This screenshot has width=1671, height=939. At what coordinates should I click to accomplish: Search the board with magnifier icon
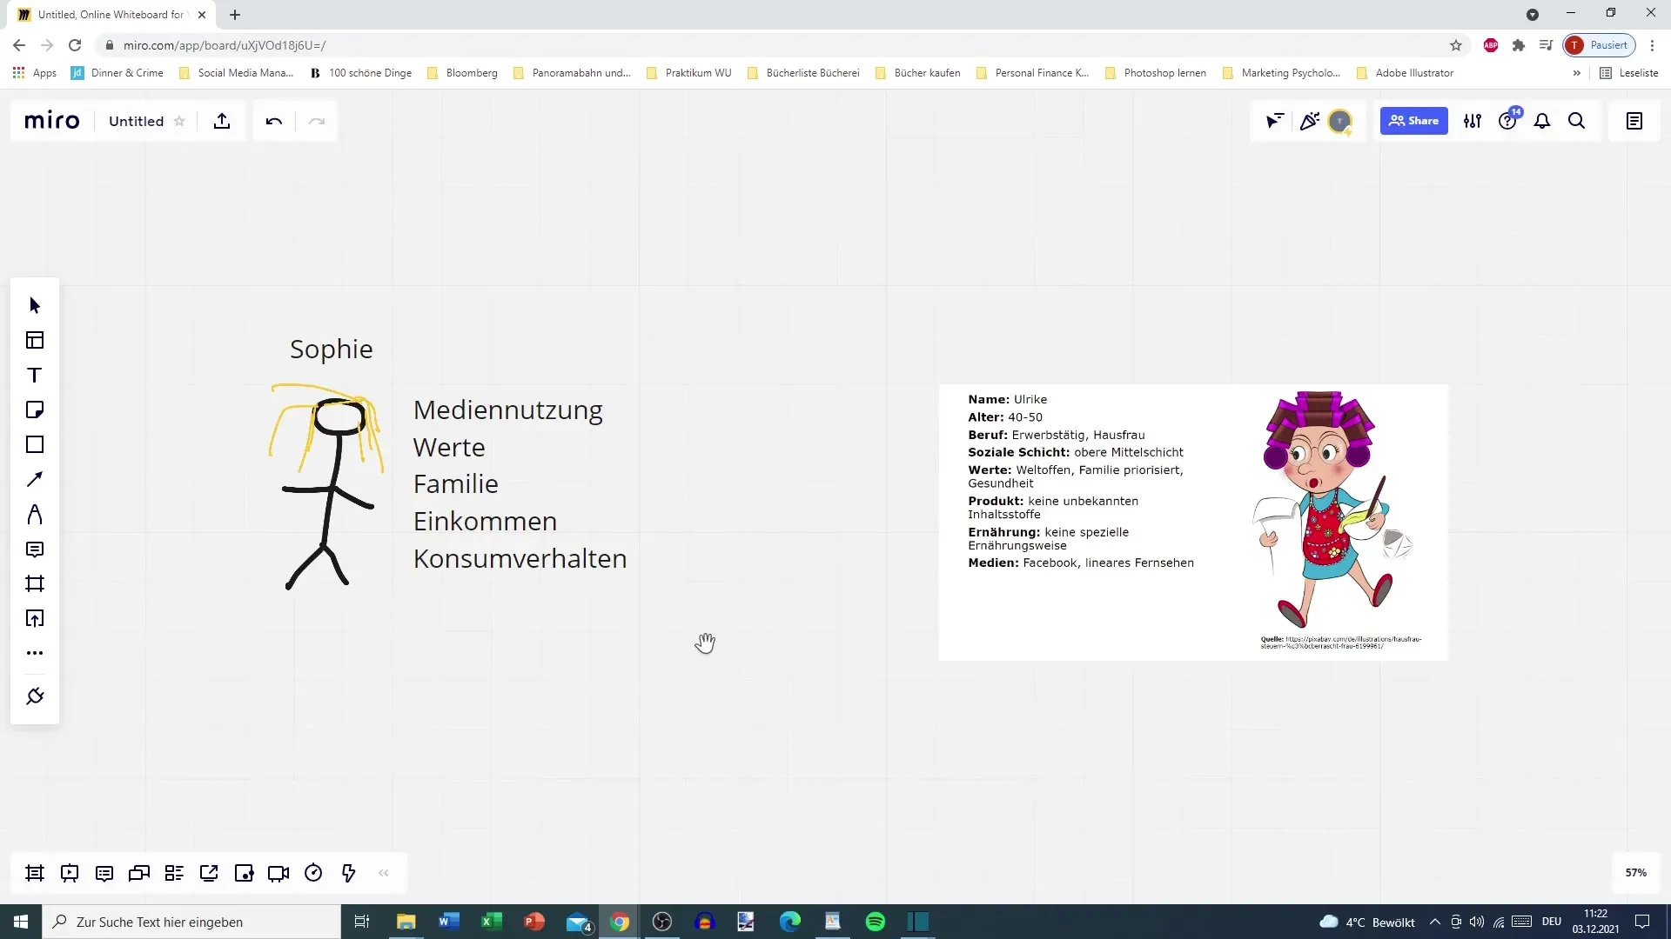pos(1576,121)
